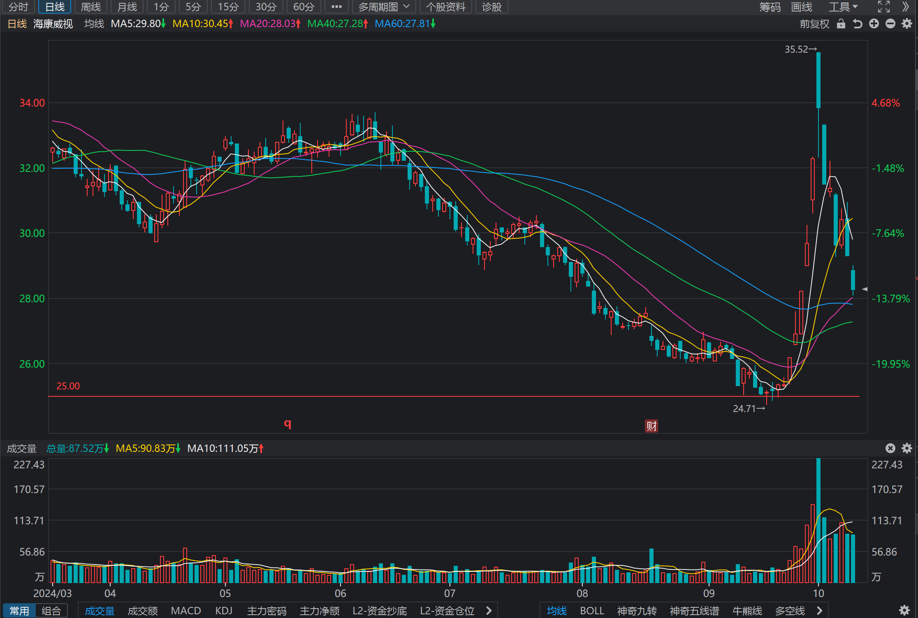Image resolution: width=918 pixels, height=618 pixels.
Task: Select 日线 daily period tab
Action: (55, 7)
